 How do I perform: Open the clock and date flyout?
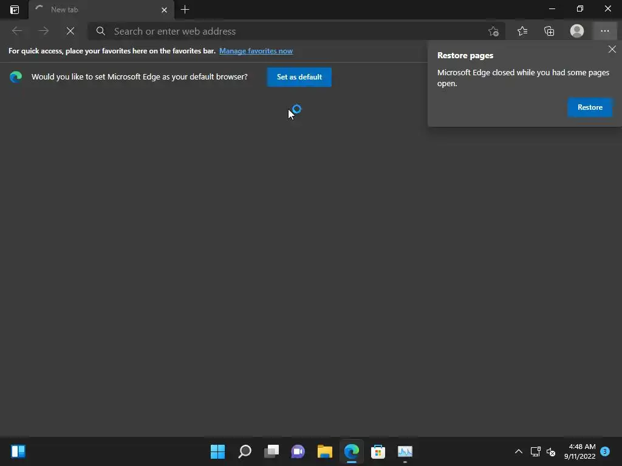(579, 451)
